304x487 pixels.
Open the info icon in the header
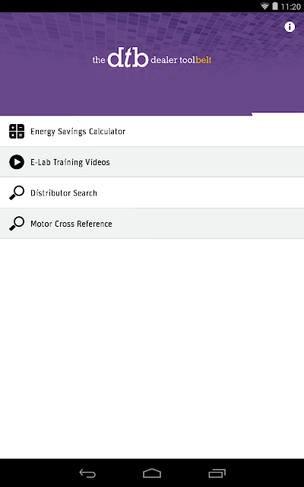pos(290,27)
